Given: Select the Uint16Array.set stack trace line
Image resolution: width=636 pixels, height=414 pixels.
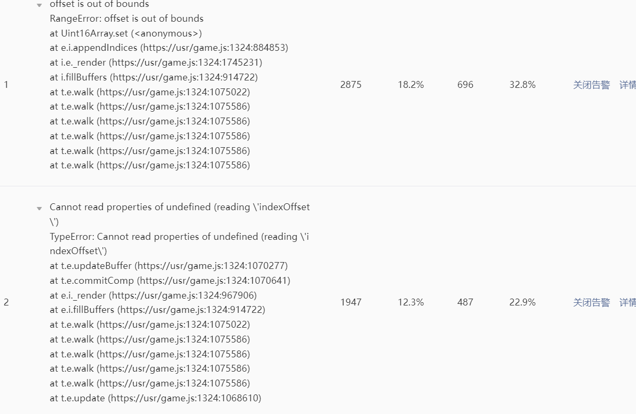Looking at the screenshot, I should click(126, 33).
